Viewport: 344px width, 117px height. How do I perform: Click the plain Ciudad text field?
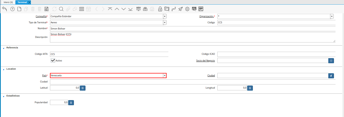[x=193, y=82]
